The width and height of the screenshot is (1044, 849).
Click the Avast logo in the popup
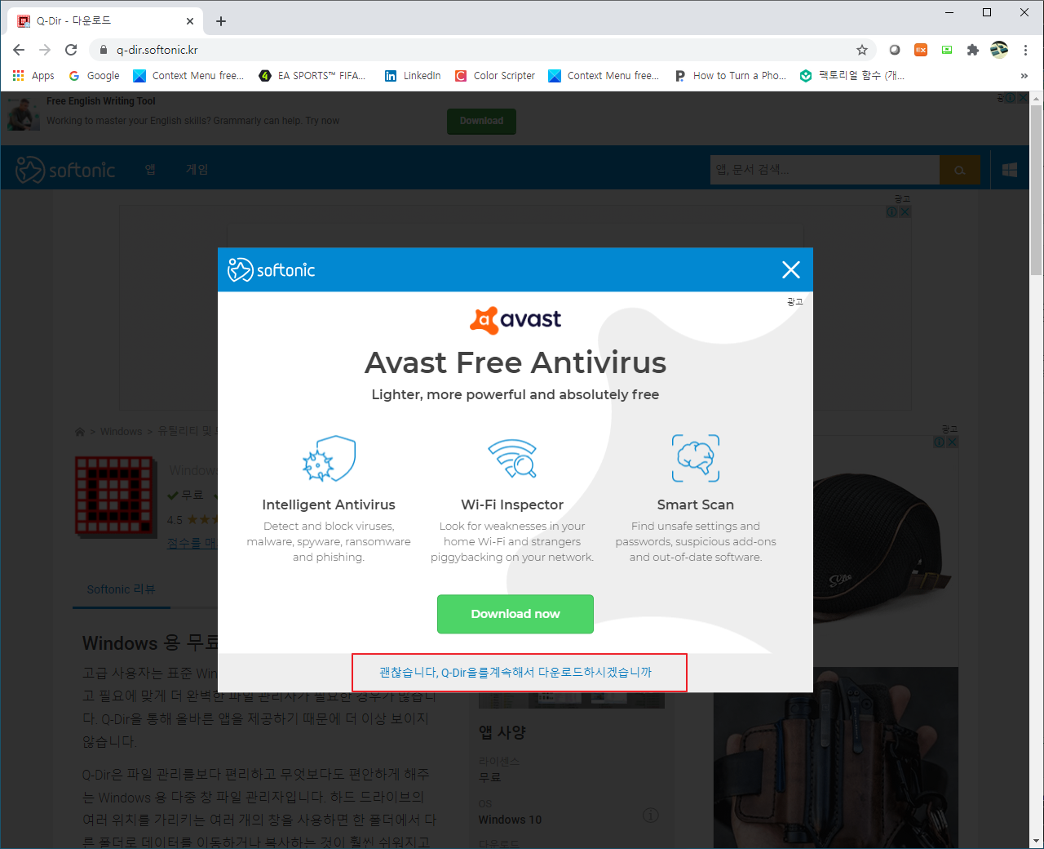pos(515,320)
